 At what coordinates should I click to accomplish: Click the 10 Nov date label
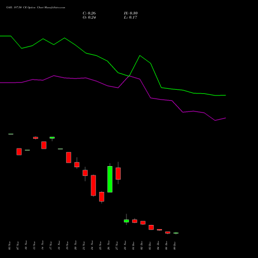(26, 245)
